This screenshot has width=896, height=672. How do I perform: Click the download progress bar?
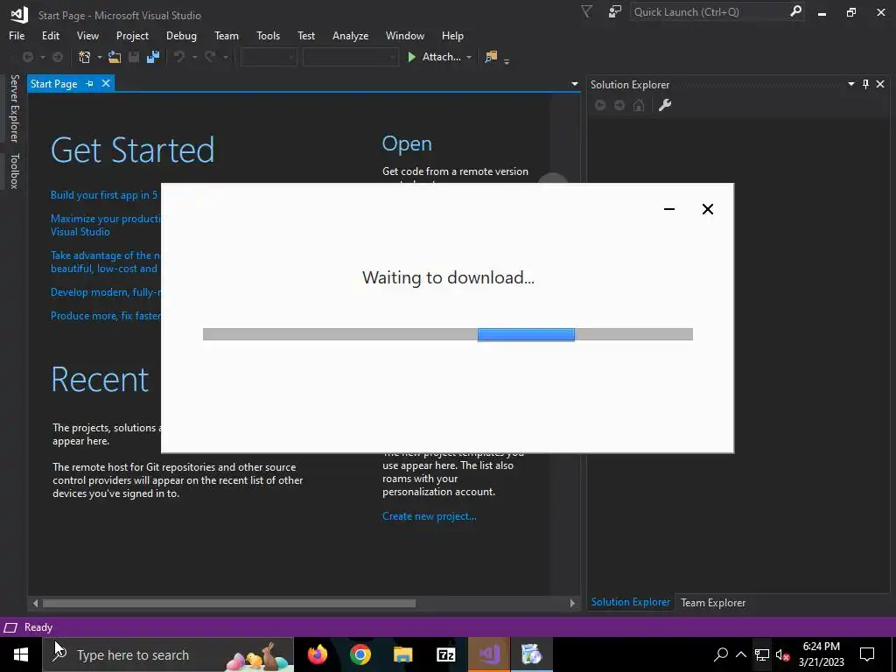point(447,334)
